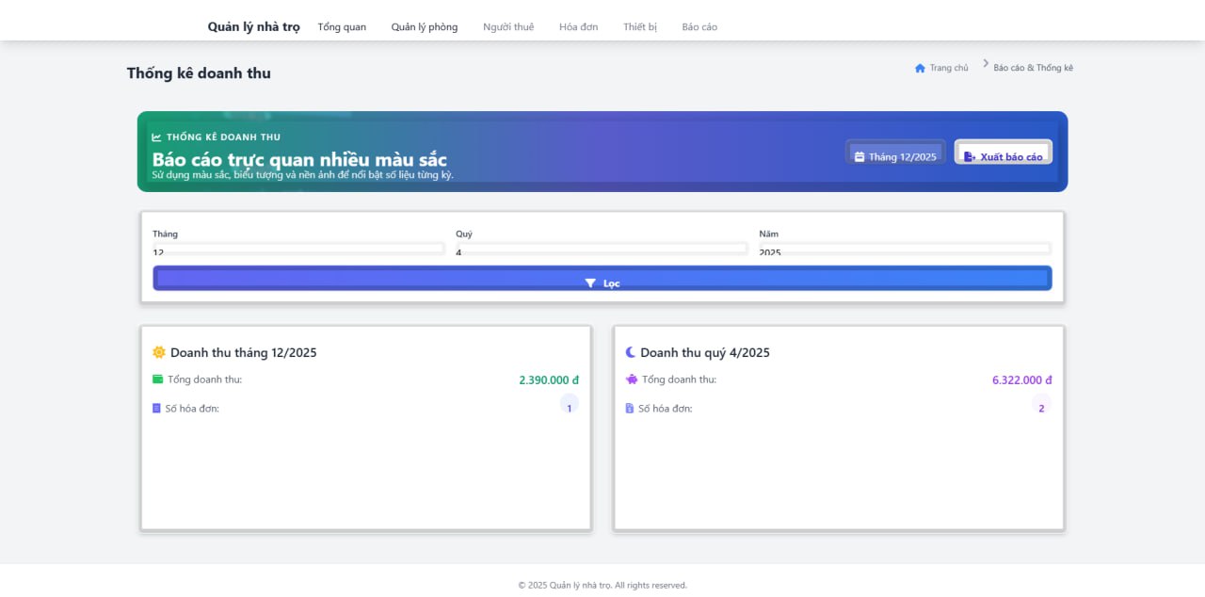
Task: Click the moon icon next to Doanh thu quý 4/2025
Action: tap(629, 352)
